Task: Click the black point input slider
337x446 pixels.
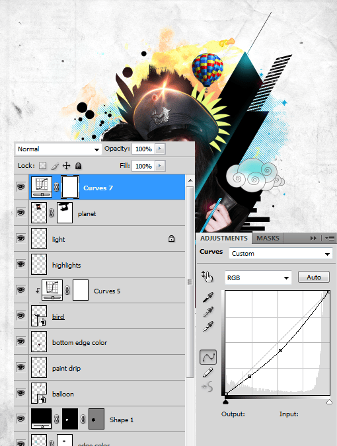Action: point(225,402)
